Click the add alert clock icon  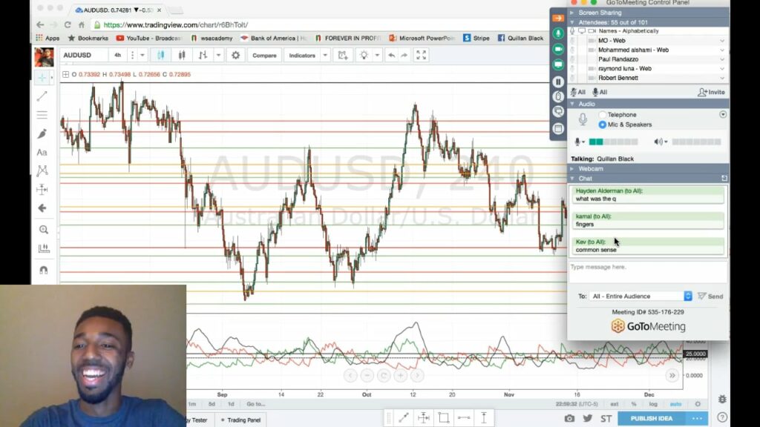[x=343, y=55]
